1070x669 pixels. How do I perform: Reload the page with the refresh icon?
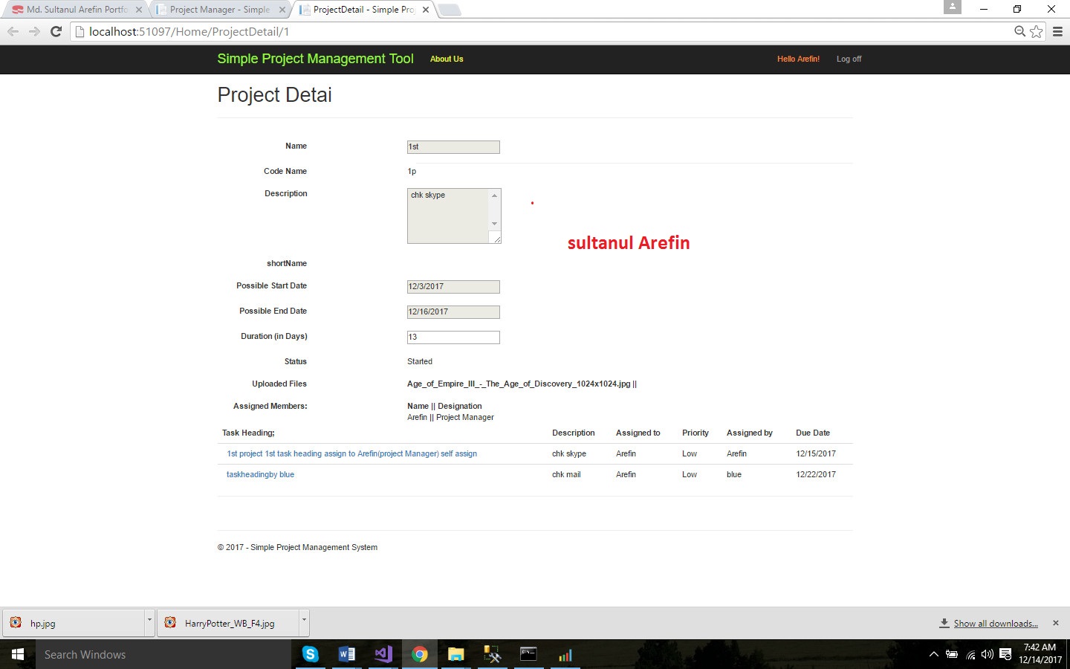(x=56, y=31)
